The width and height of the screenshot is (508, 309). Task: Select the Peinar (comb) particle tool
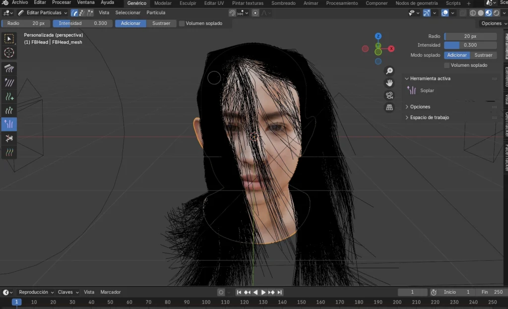pyautogui.click(x=9, y=68)
